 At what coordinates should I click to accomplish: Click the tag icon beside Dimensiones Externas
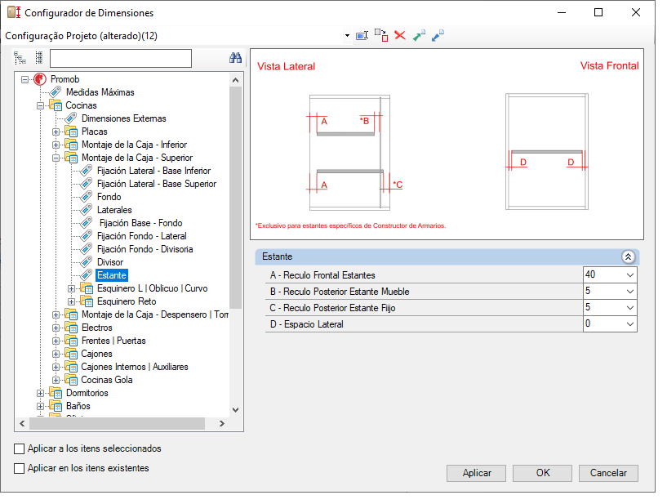coord(71,118)
